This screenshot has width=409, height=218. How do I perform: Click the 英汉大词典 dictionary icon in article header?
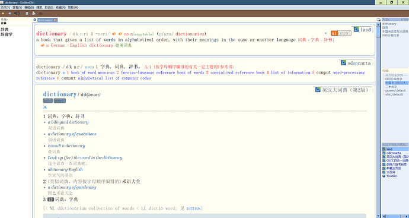click(x=318, y=90)
